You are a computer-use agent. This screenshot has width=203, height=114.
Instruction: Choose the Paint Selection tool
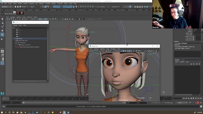pyautogui.click(x=2, y=27)
